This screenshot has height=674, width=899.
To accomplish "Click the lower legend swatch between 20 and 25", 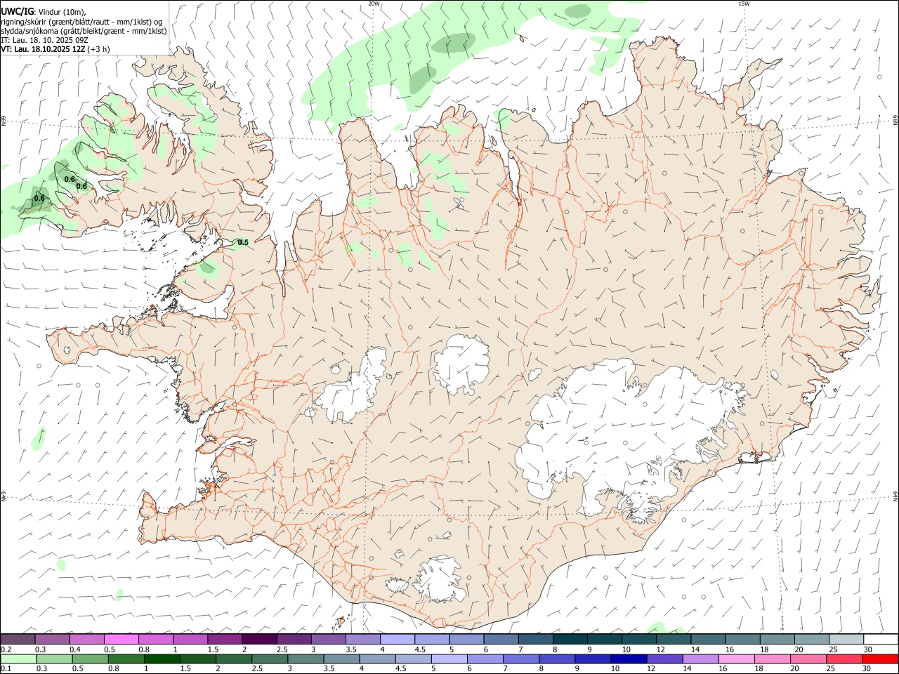I will [x=808, y=659].
